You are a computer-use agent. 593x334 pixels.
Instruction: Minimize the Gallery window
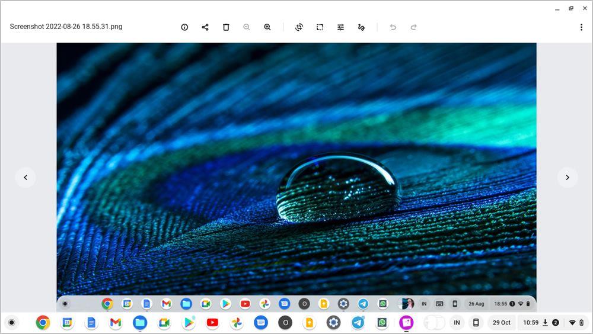tap(557, 8)
